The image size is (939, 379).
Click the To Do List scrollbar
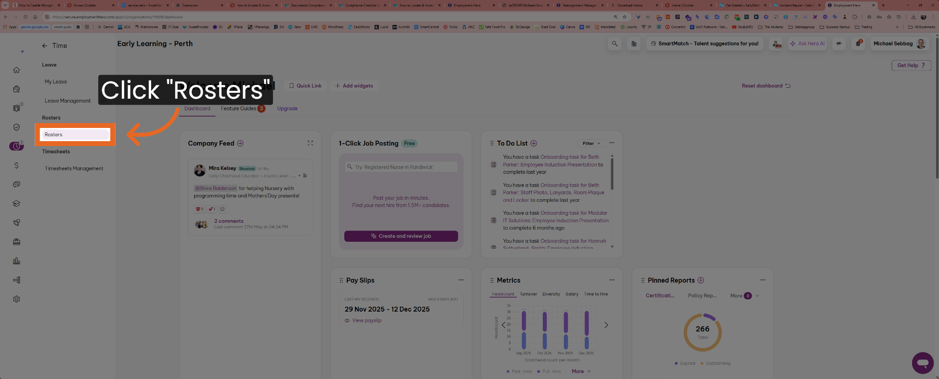coord(612,173)
